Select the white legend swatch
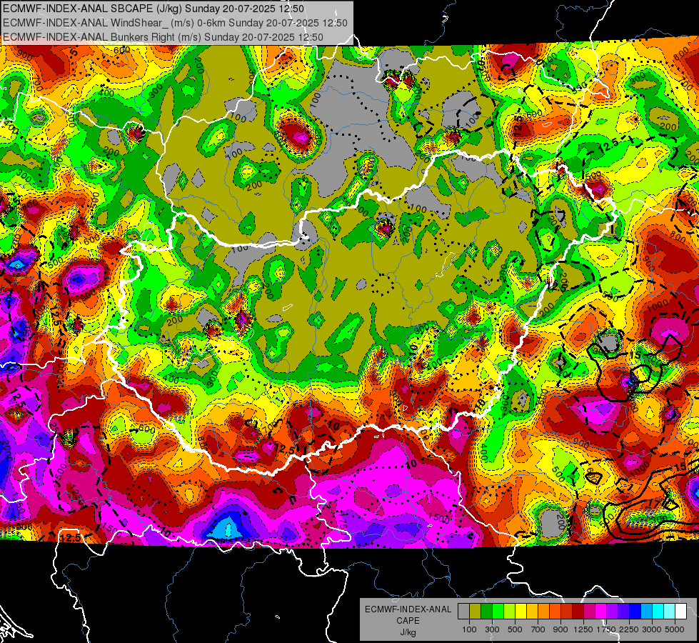 tap(680, 611)
